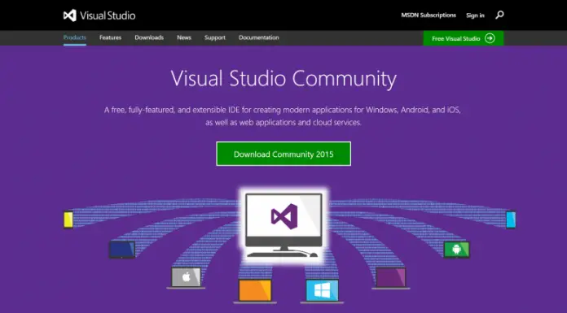Click the arrow icon on Free Visual Studio
Viewport: 567px width, 313px height.
(490, 38)
